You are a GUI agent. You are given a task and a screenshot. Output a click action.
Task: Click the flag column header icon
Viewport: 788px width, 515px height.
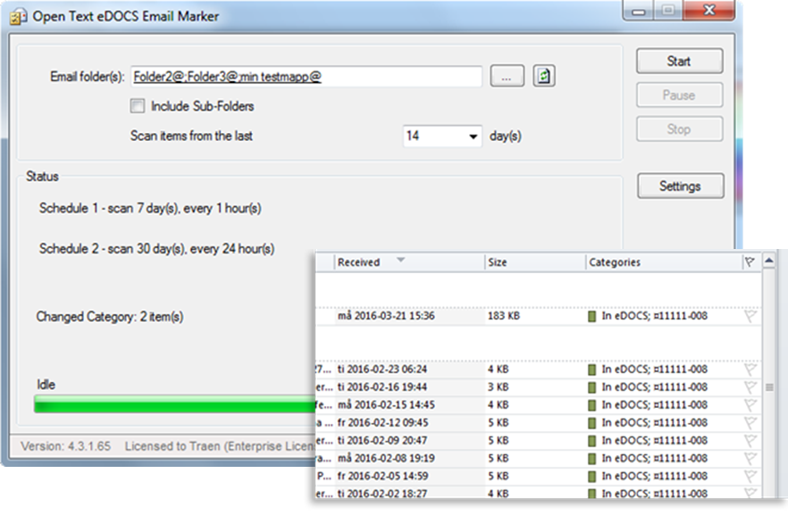pyautogui.click(x=750, y=262)
